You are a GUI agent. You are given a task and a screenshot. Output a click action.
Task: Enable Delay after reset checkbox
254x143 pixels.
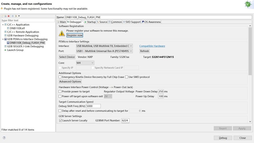pyautogui.click(x=60, y=111)
